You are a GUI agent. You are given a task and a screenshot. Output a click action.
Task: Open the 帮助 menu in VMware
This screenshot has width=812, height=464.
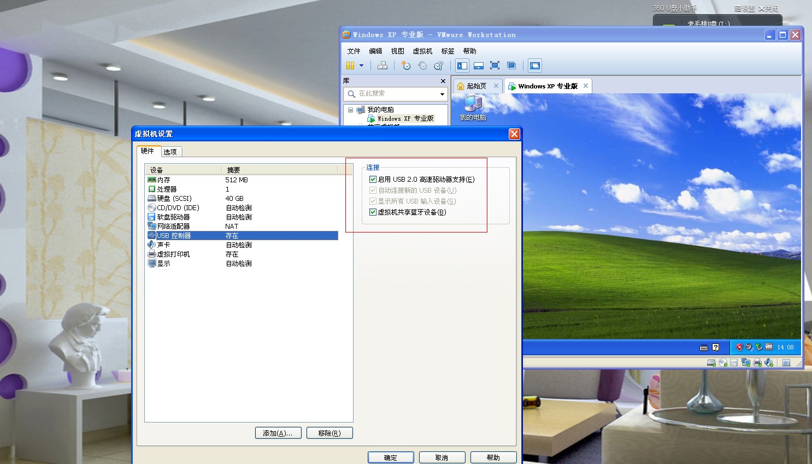(x=470, y=51)
